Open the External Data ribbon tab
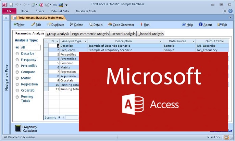The width and height of the screenshot is (235, 141). (x=60, y=11)
